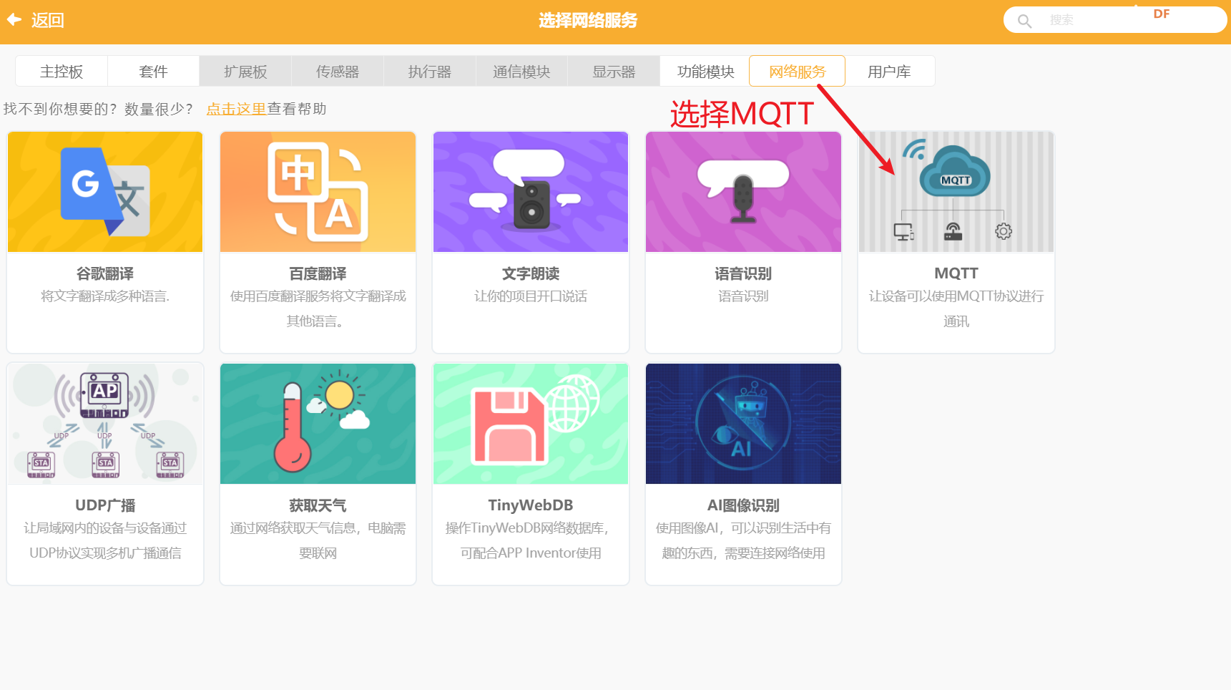Open the 功能模块 tab
Image resolution: width=1231 pixels, height=690 pixels.
tap(705, 72)
